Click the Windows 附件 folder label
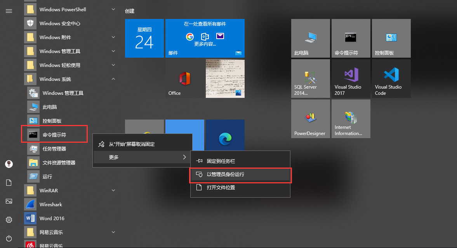The height and width of the screenshot is (248, 457). tap(56, 37)
